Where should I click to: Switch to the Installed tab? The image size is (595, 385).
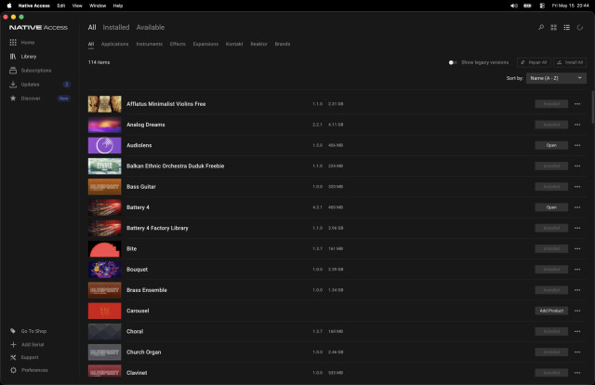116,27
